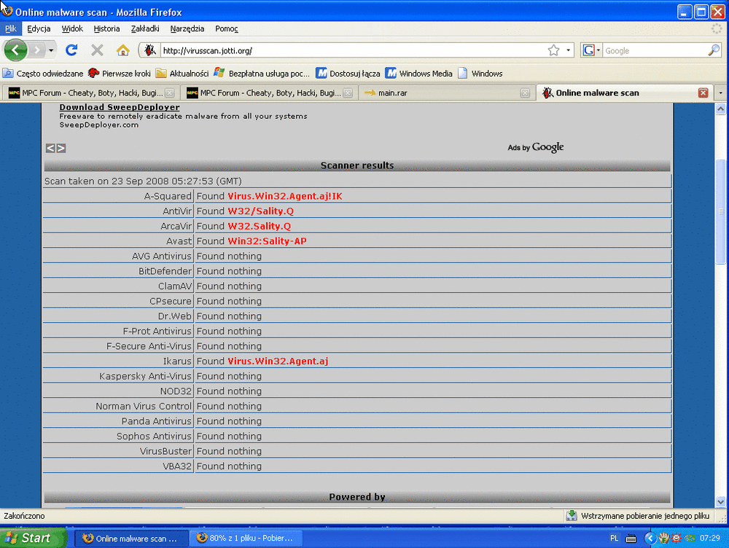Image resolution: width=729 pixels, height=548 pixels.
Task: Select Ikarus Virus.Win32.Agent.aj result
Action: click(278, 361)
